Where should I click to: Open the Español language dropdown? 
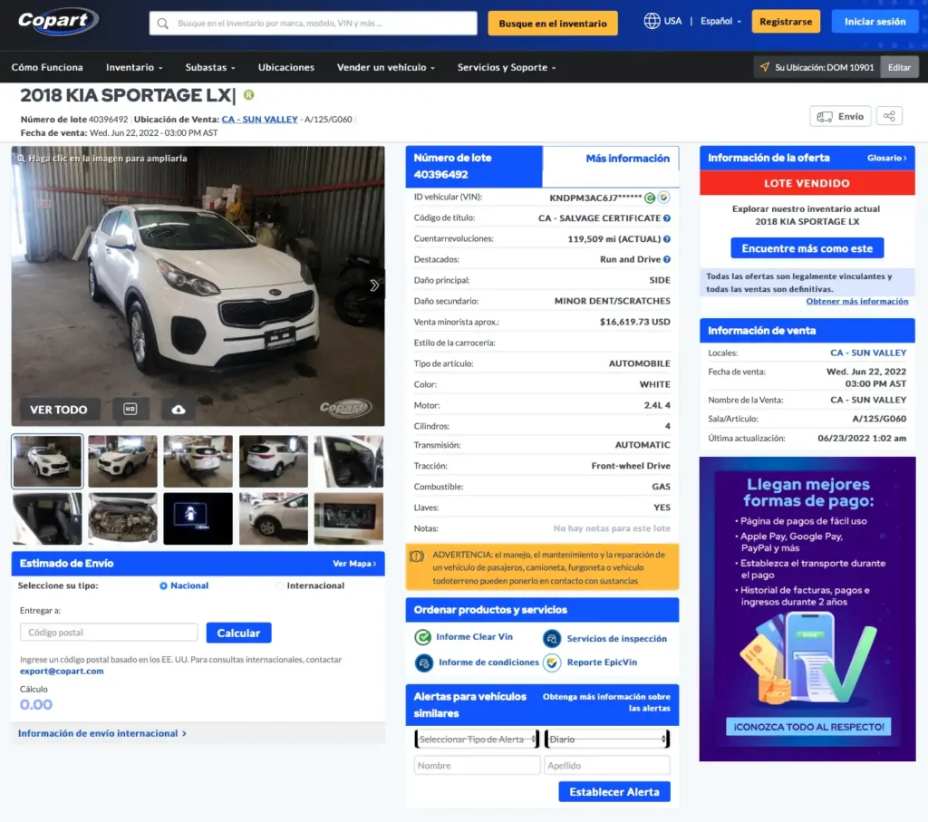[x=720, y=22]
